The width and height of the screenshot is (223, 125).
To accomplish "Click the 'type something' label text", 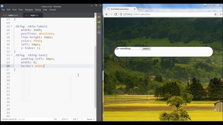I will [x=124, y=49].
